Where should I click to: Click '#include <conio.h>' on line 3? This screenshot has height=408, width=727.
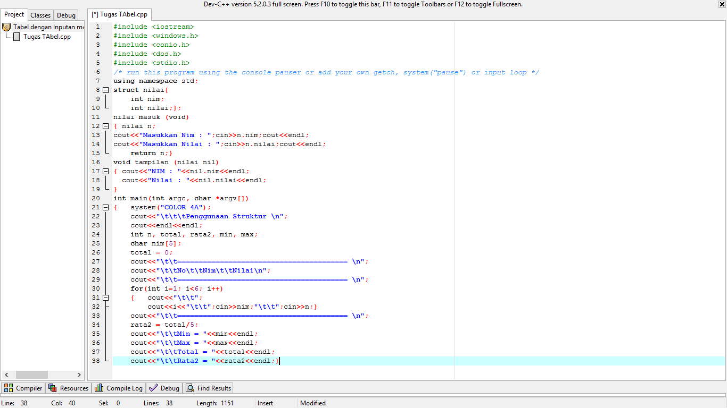pos(152,45)
